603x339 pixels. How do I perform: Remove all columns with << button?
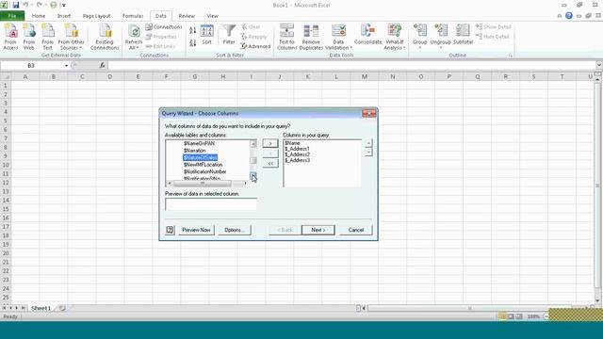(x=270, y=163)
